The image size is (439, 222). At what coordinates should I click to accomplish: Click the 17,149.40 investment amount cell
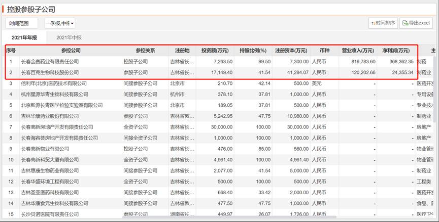(222, 72)
